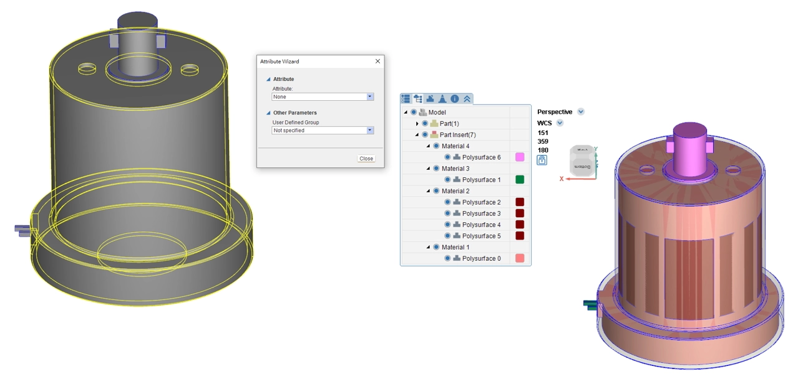Viewport: 793px width, 379px height.
Task: Click the view lock icon below coordinates
Action: click(542, 160)
